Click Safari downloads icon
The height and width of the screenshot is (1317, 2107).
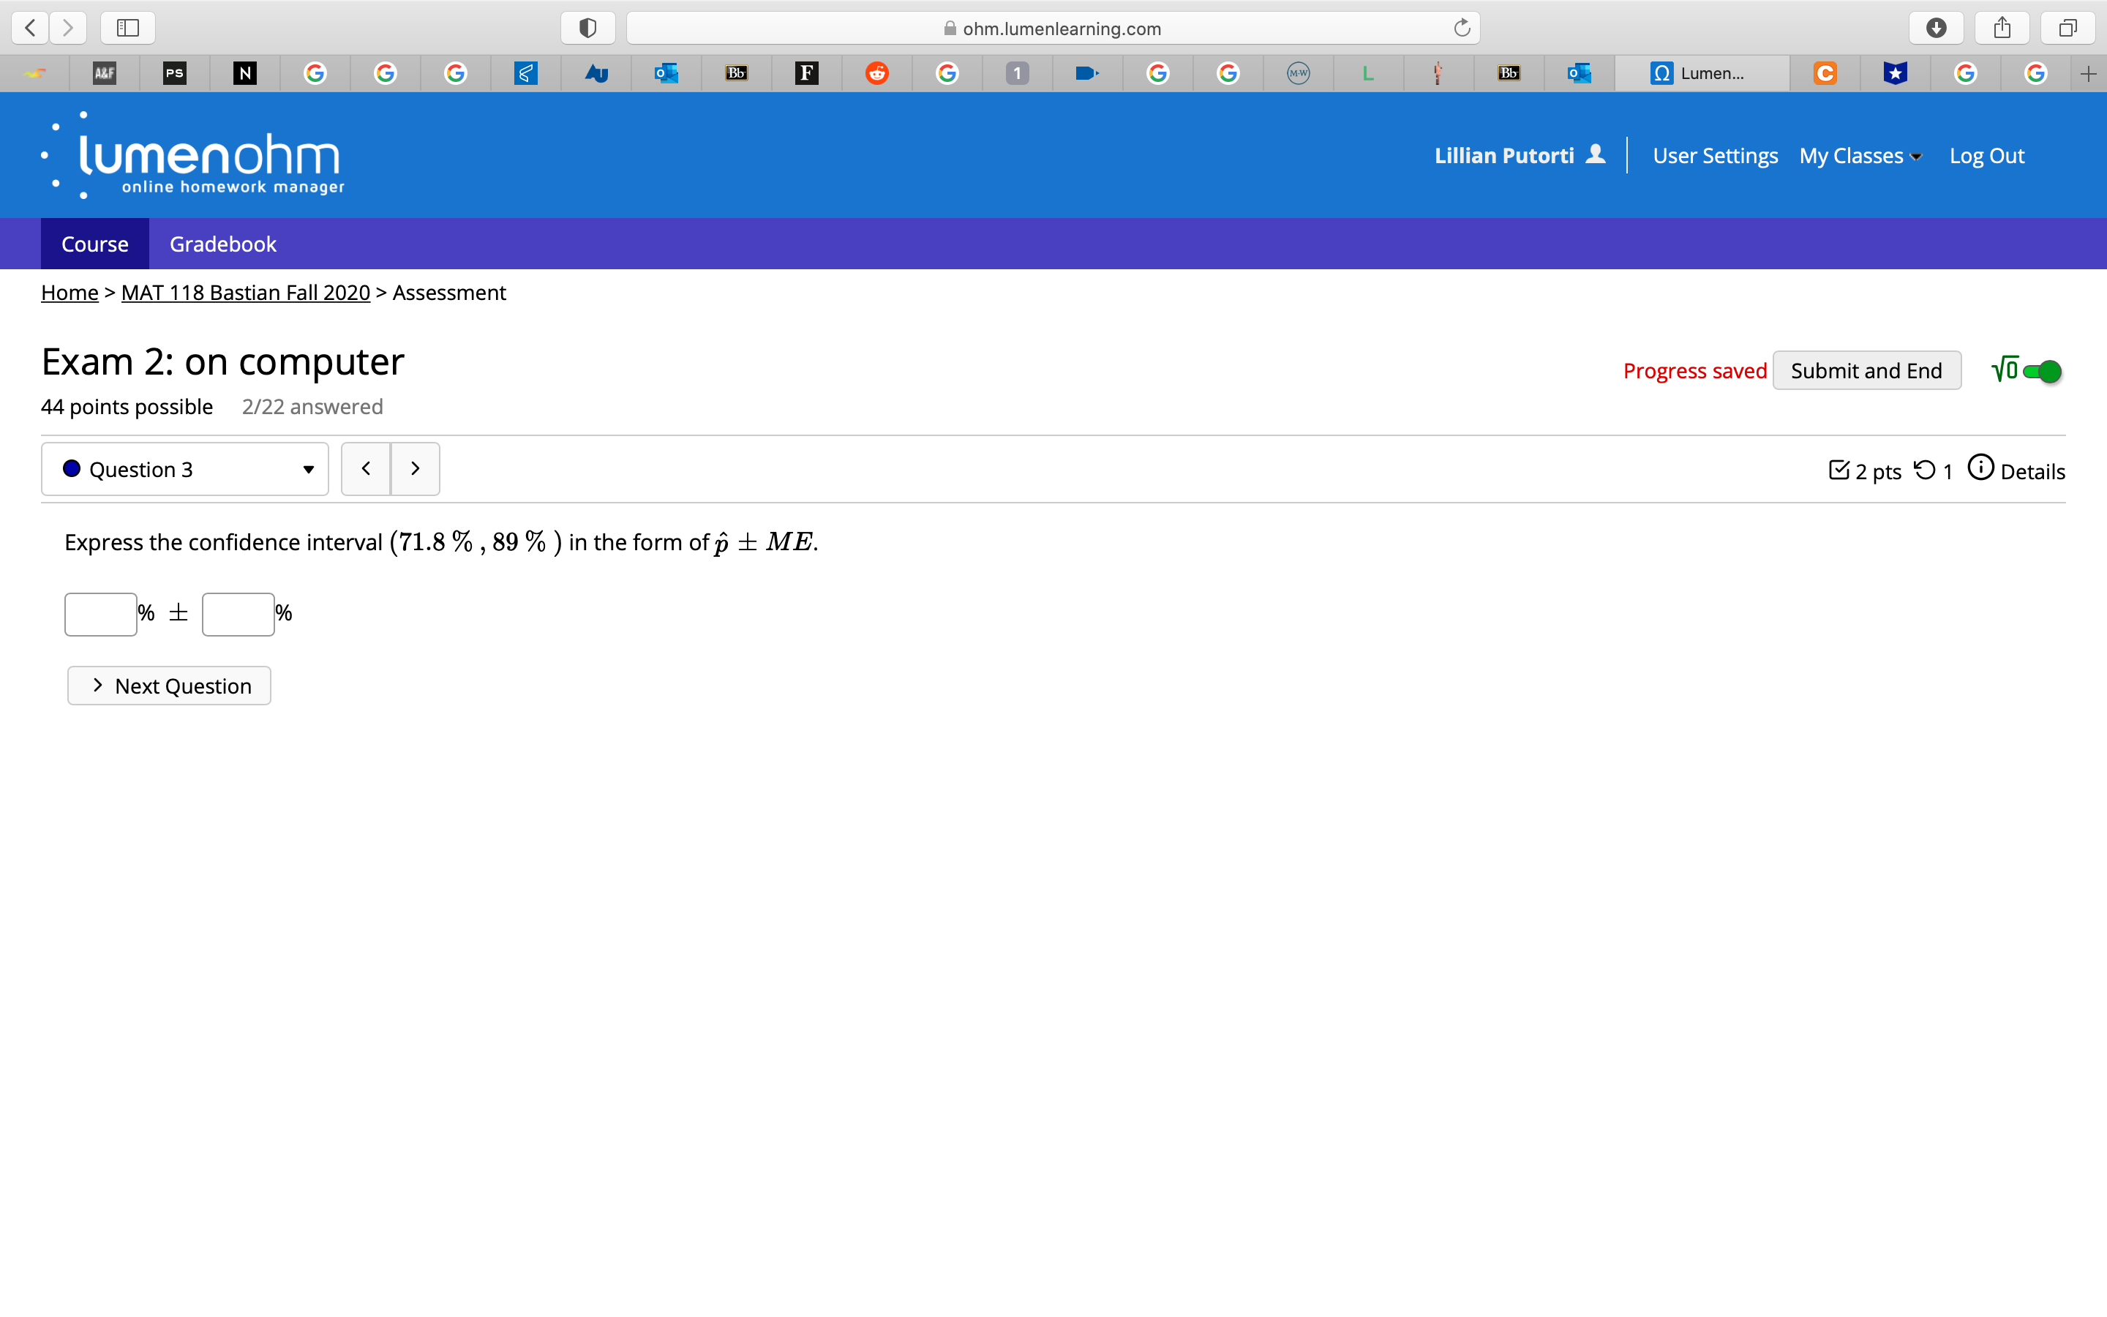[1936, 28]
